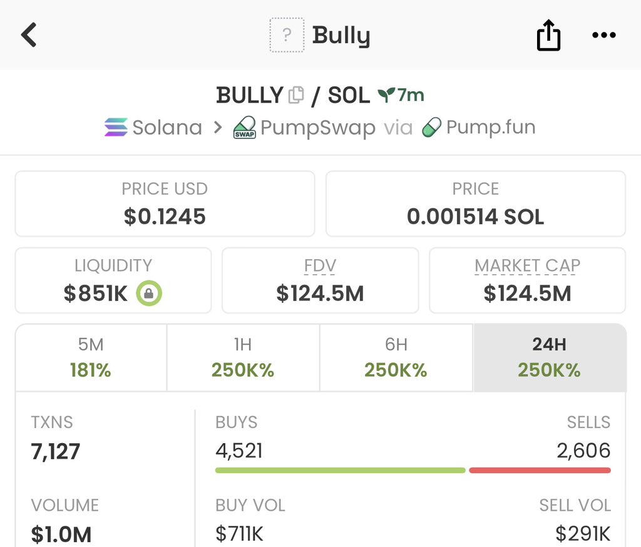641x547 pixels.
Task: Tap the MARKET CAP label
Action: coord(527,266)
